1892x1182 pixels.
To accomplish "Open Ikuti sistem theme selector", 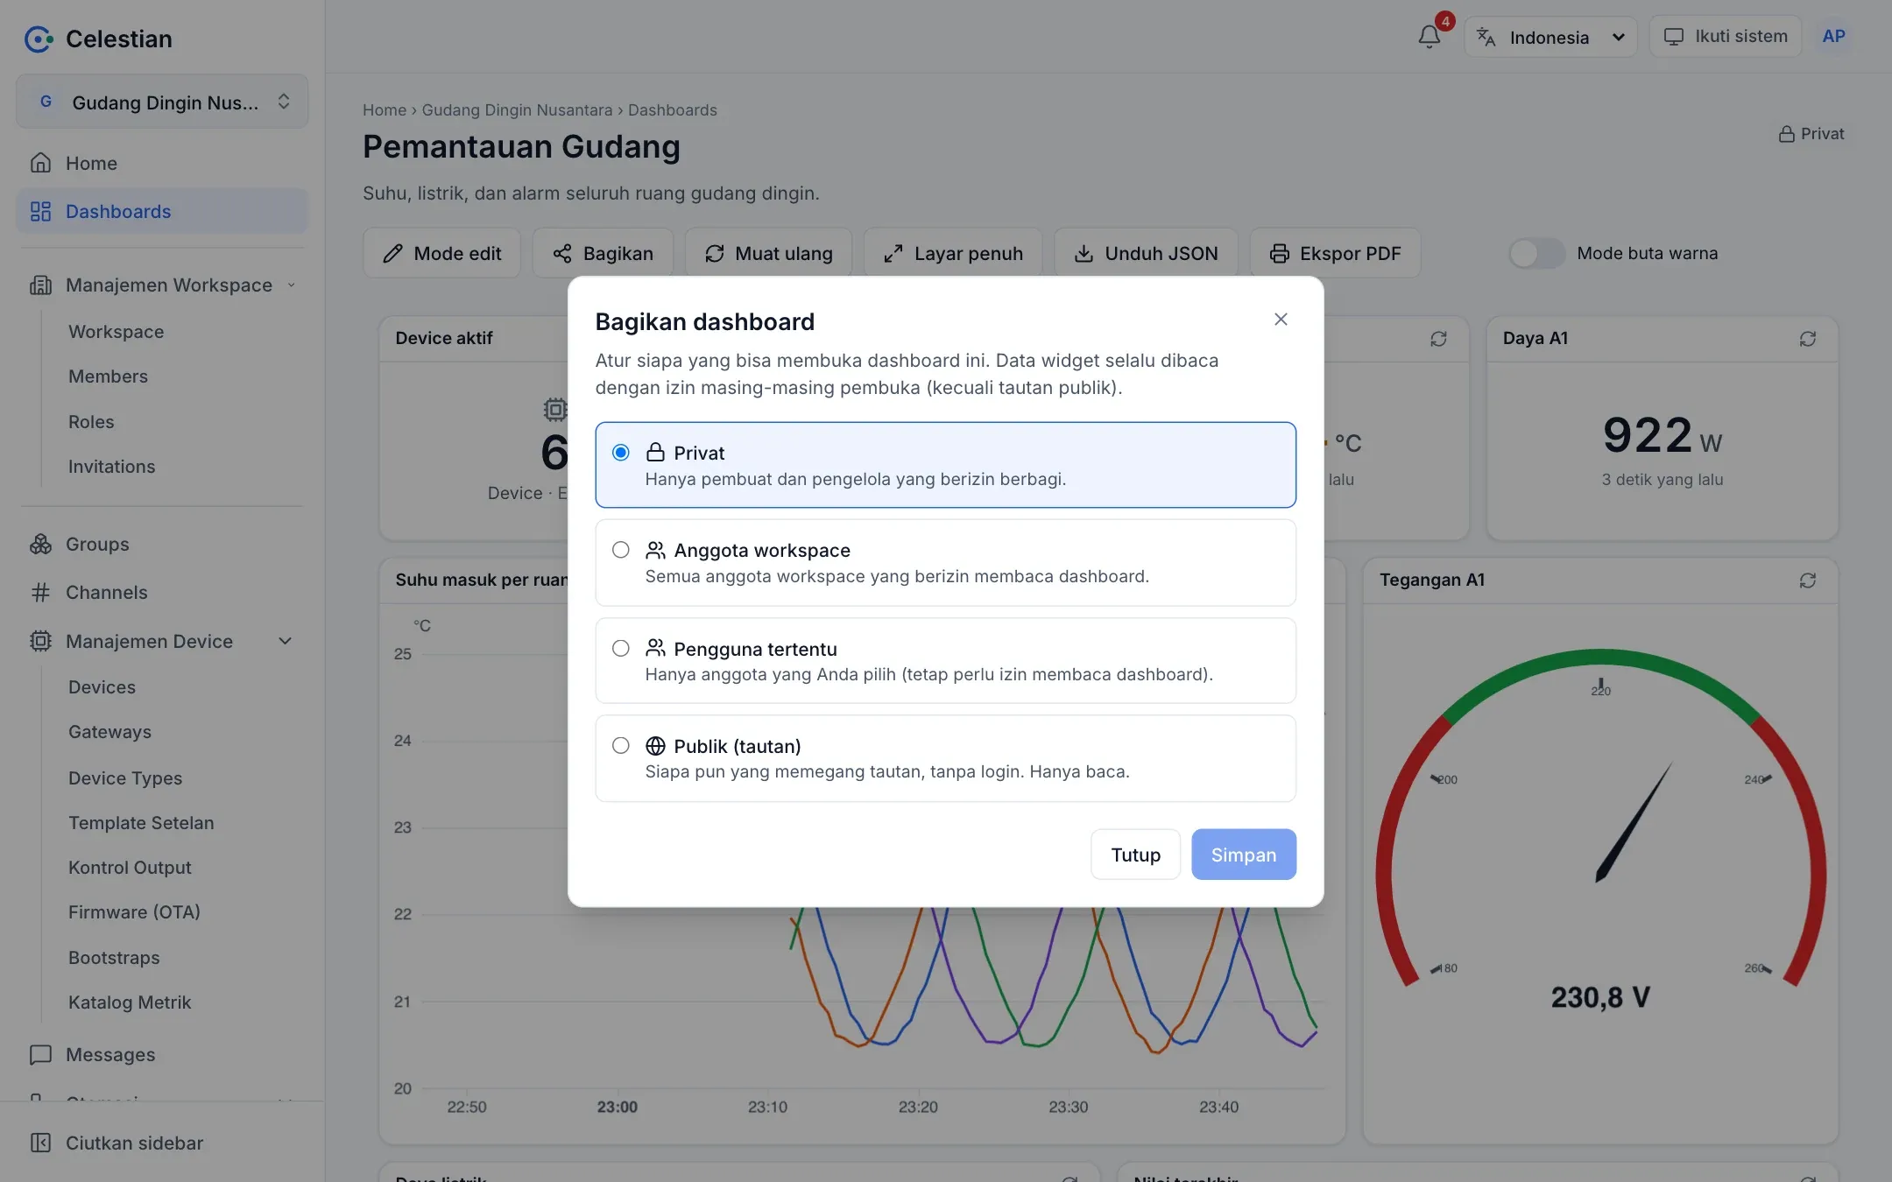I will [1725, 37].
